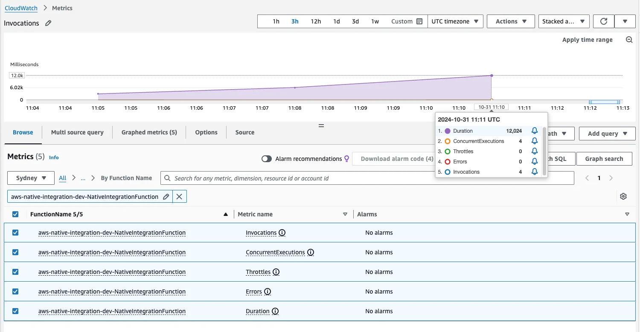
Task: Deselect all metrics with the header checkbox
Action: pyautogui.click(x=15, y=214)
